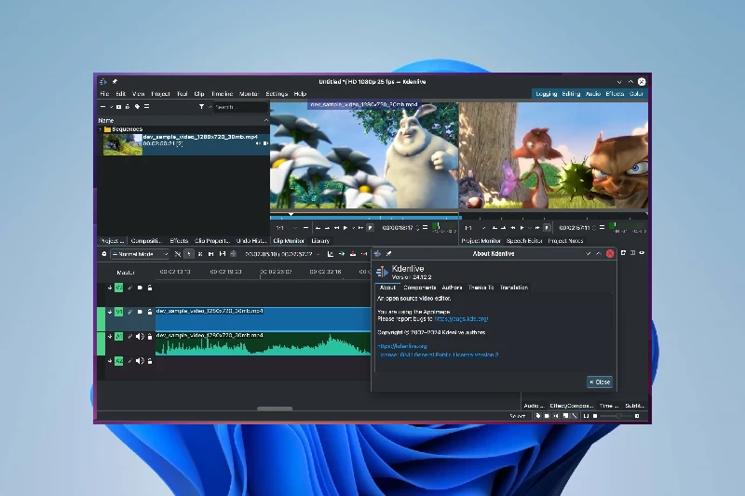Click the effects wand icon on track V2

129,288
